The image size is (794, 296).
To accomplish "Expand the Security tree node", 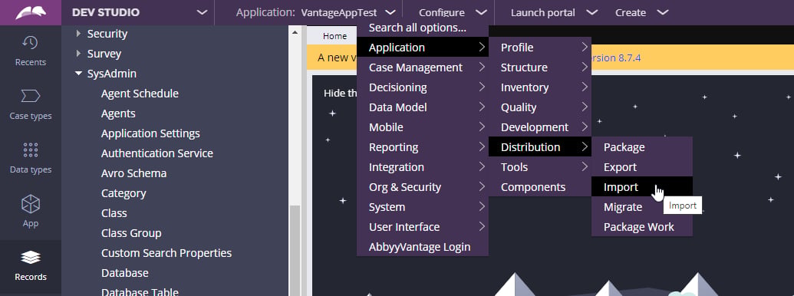I will pos(78,34).
